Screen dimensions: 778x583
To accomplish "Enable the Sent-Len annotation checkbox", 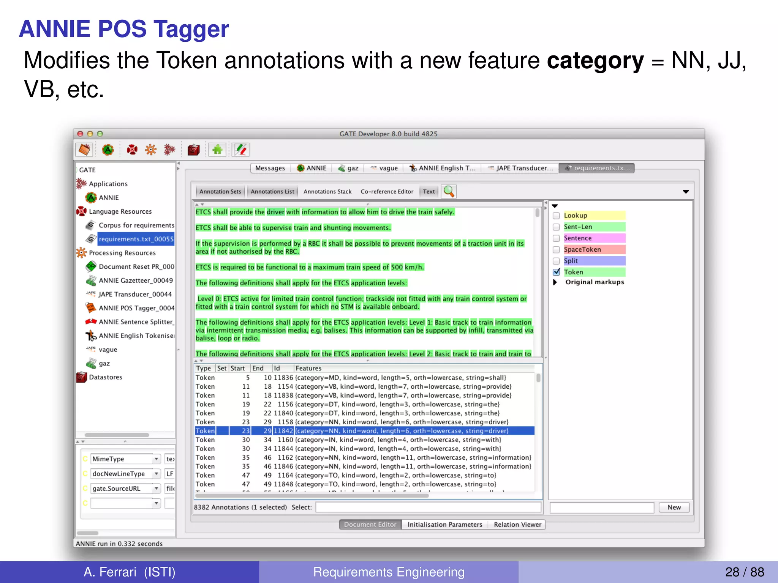I will 556,227.
